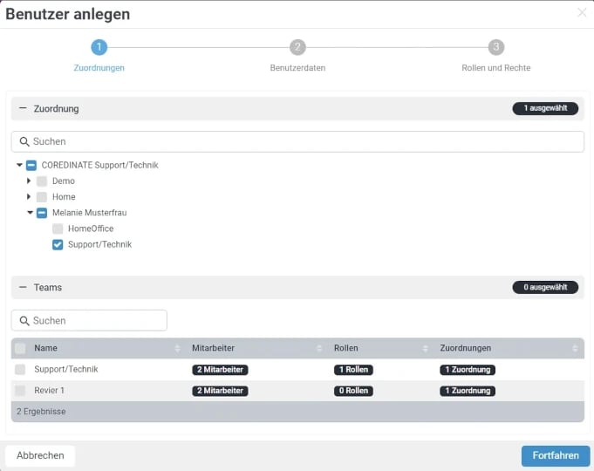Collapse the Zuordnung section with minus icon
594x471 pixels.
click(23, 108)
